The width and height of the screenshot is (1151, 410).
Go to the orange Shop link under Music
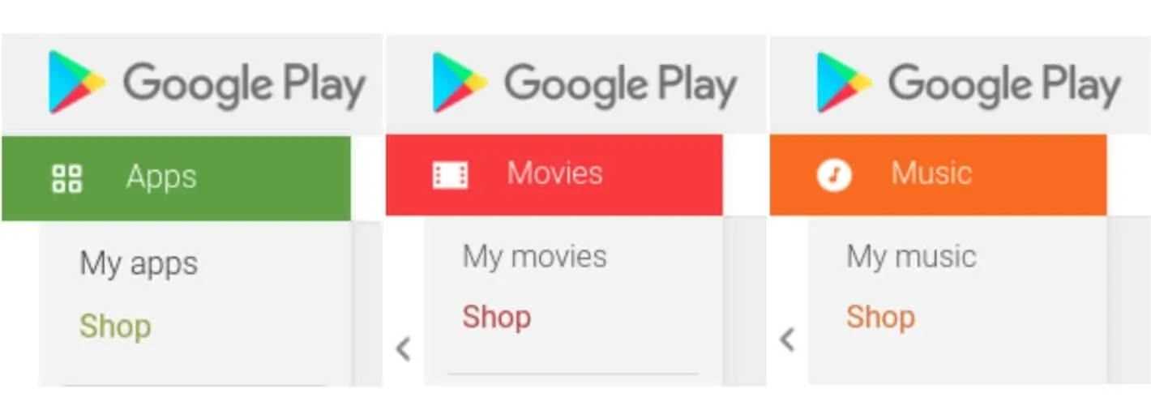(x=881, y=317)
